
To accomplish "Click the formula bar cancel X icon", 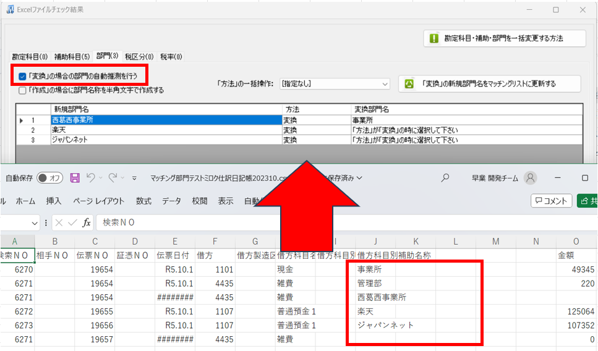I will [x=59, y=222].
